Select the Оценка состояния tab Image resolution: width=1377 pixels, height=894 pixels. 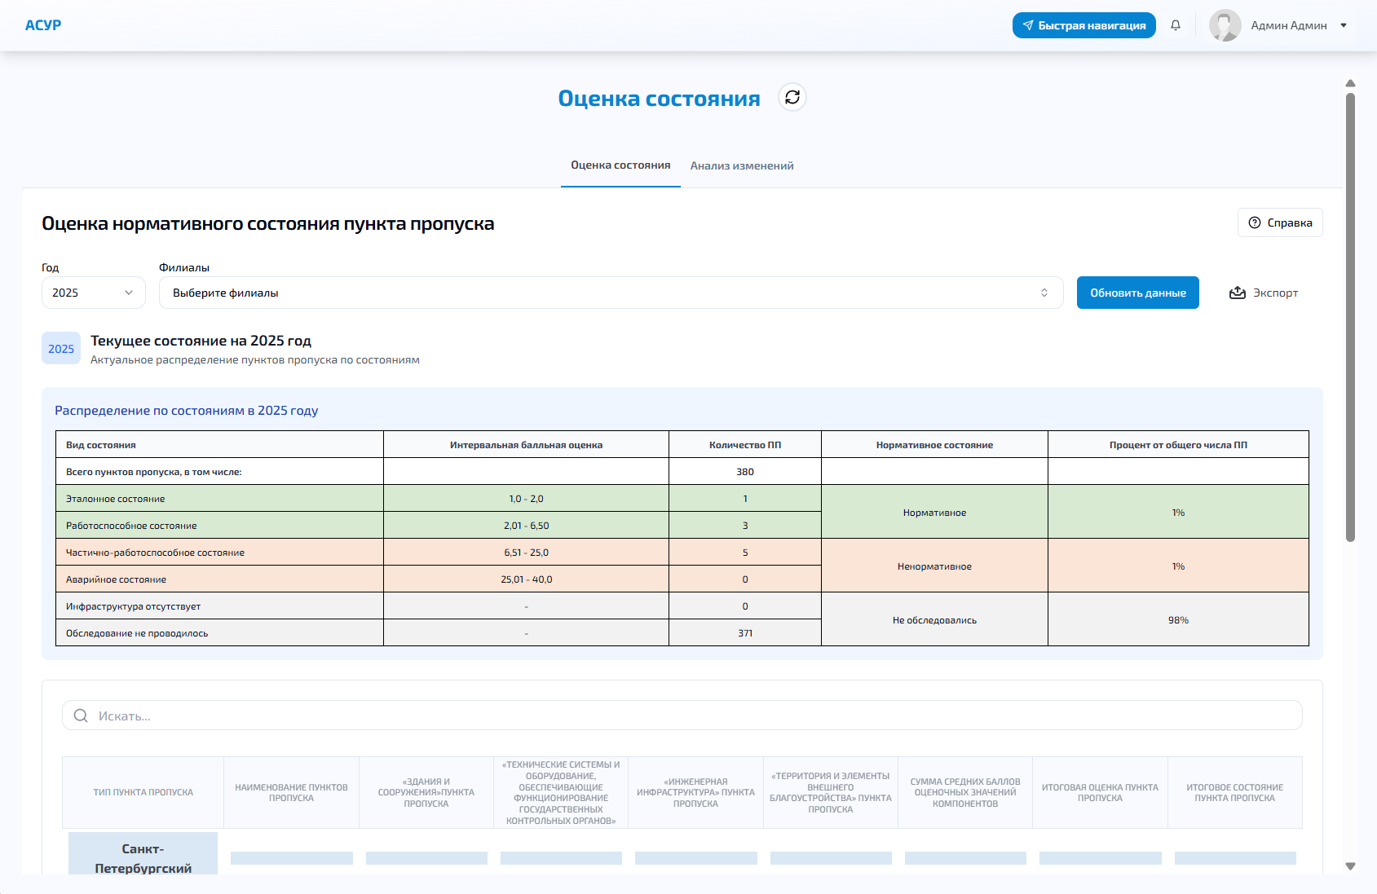click(x=620, y=165)
